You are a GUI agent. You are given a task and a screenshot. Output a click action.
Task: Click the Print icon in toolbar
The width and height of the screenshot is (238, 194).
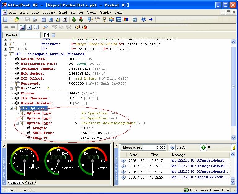tap(35, 19)
